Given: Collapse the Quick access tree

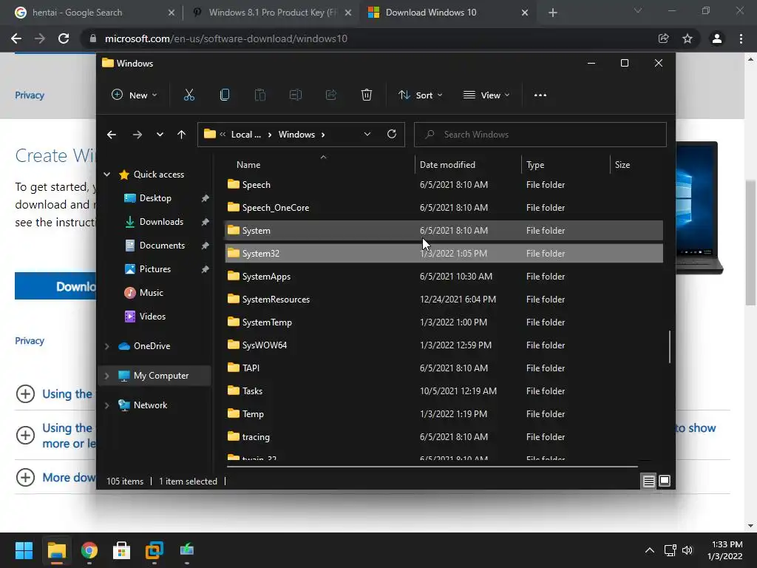Looking at the screenshot, I should click(x=106, y=175).
